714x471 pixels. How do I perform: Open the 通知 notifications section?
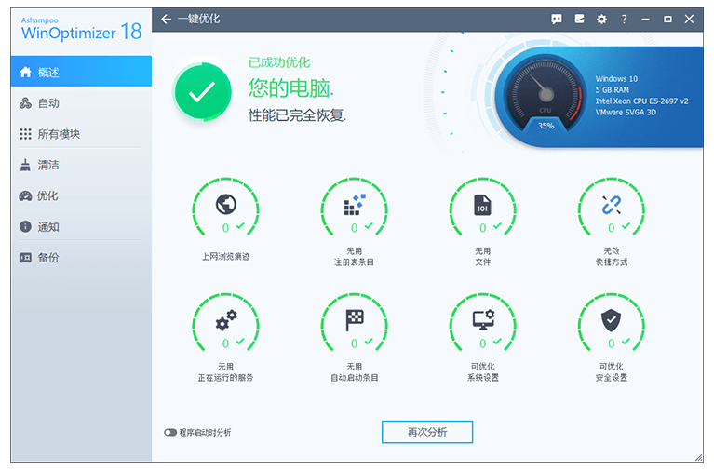pyautogui.click(x=81, y=226)
